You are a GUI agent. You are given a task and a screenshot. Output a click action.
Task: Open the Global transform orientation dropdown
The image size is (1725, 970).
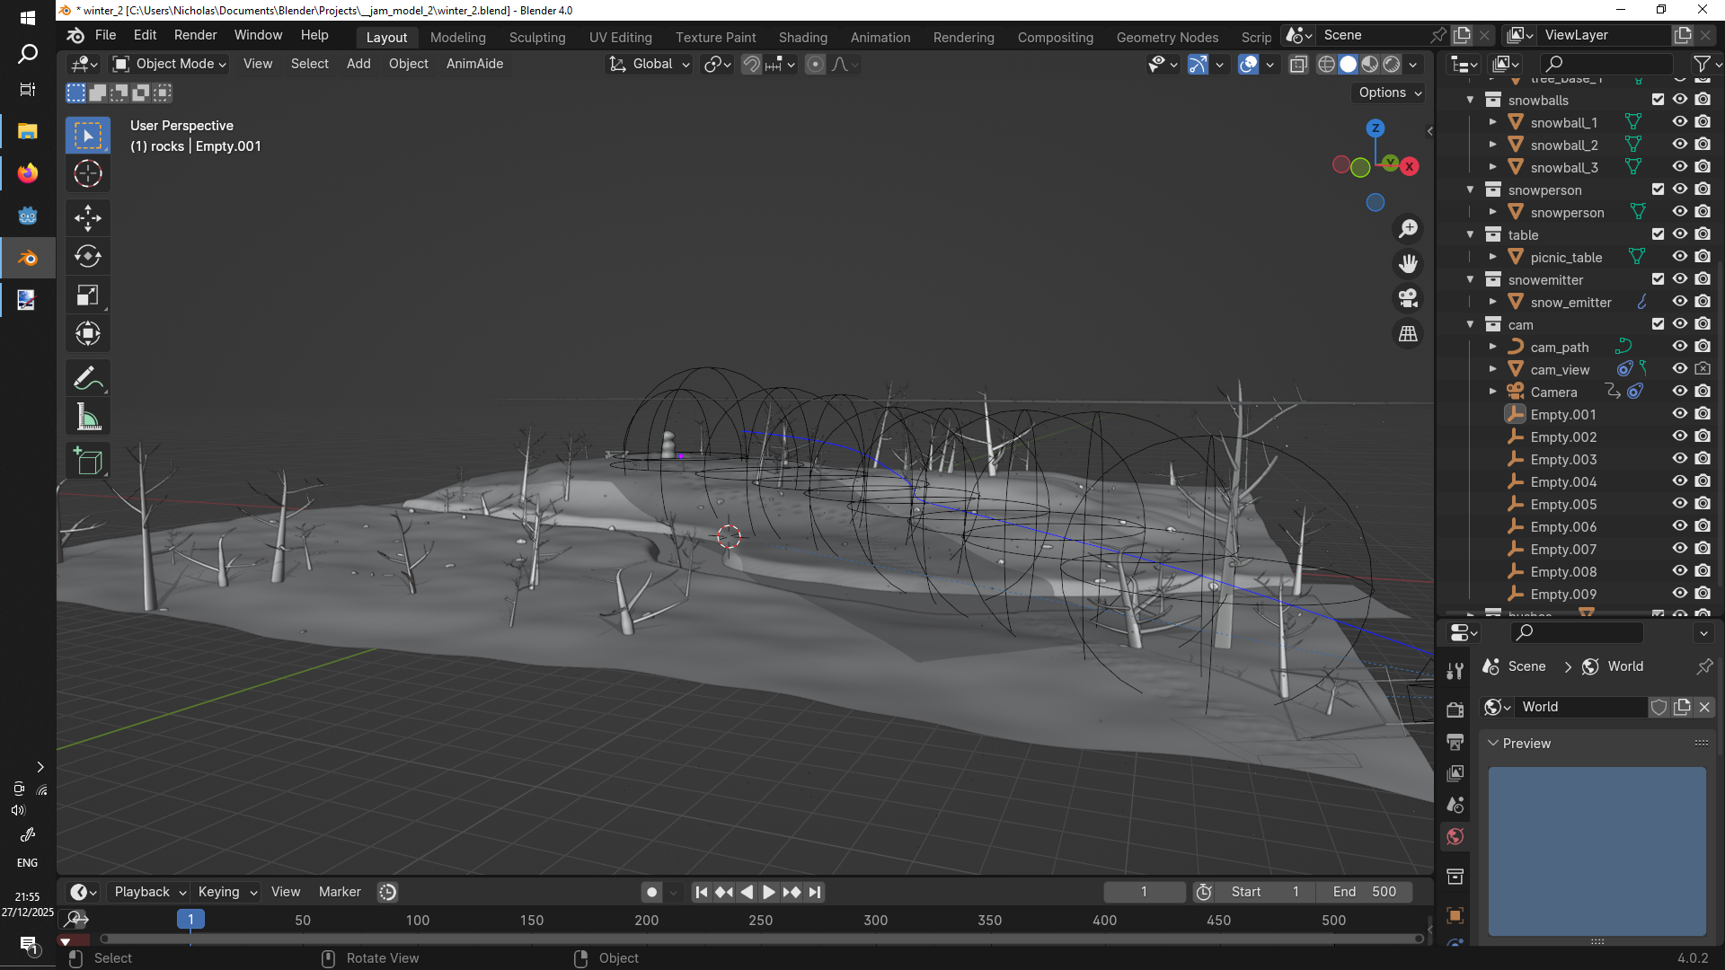tap(650, 64)
